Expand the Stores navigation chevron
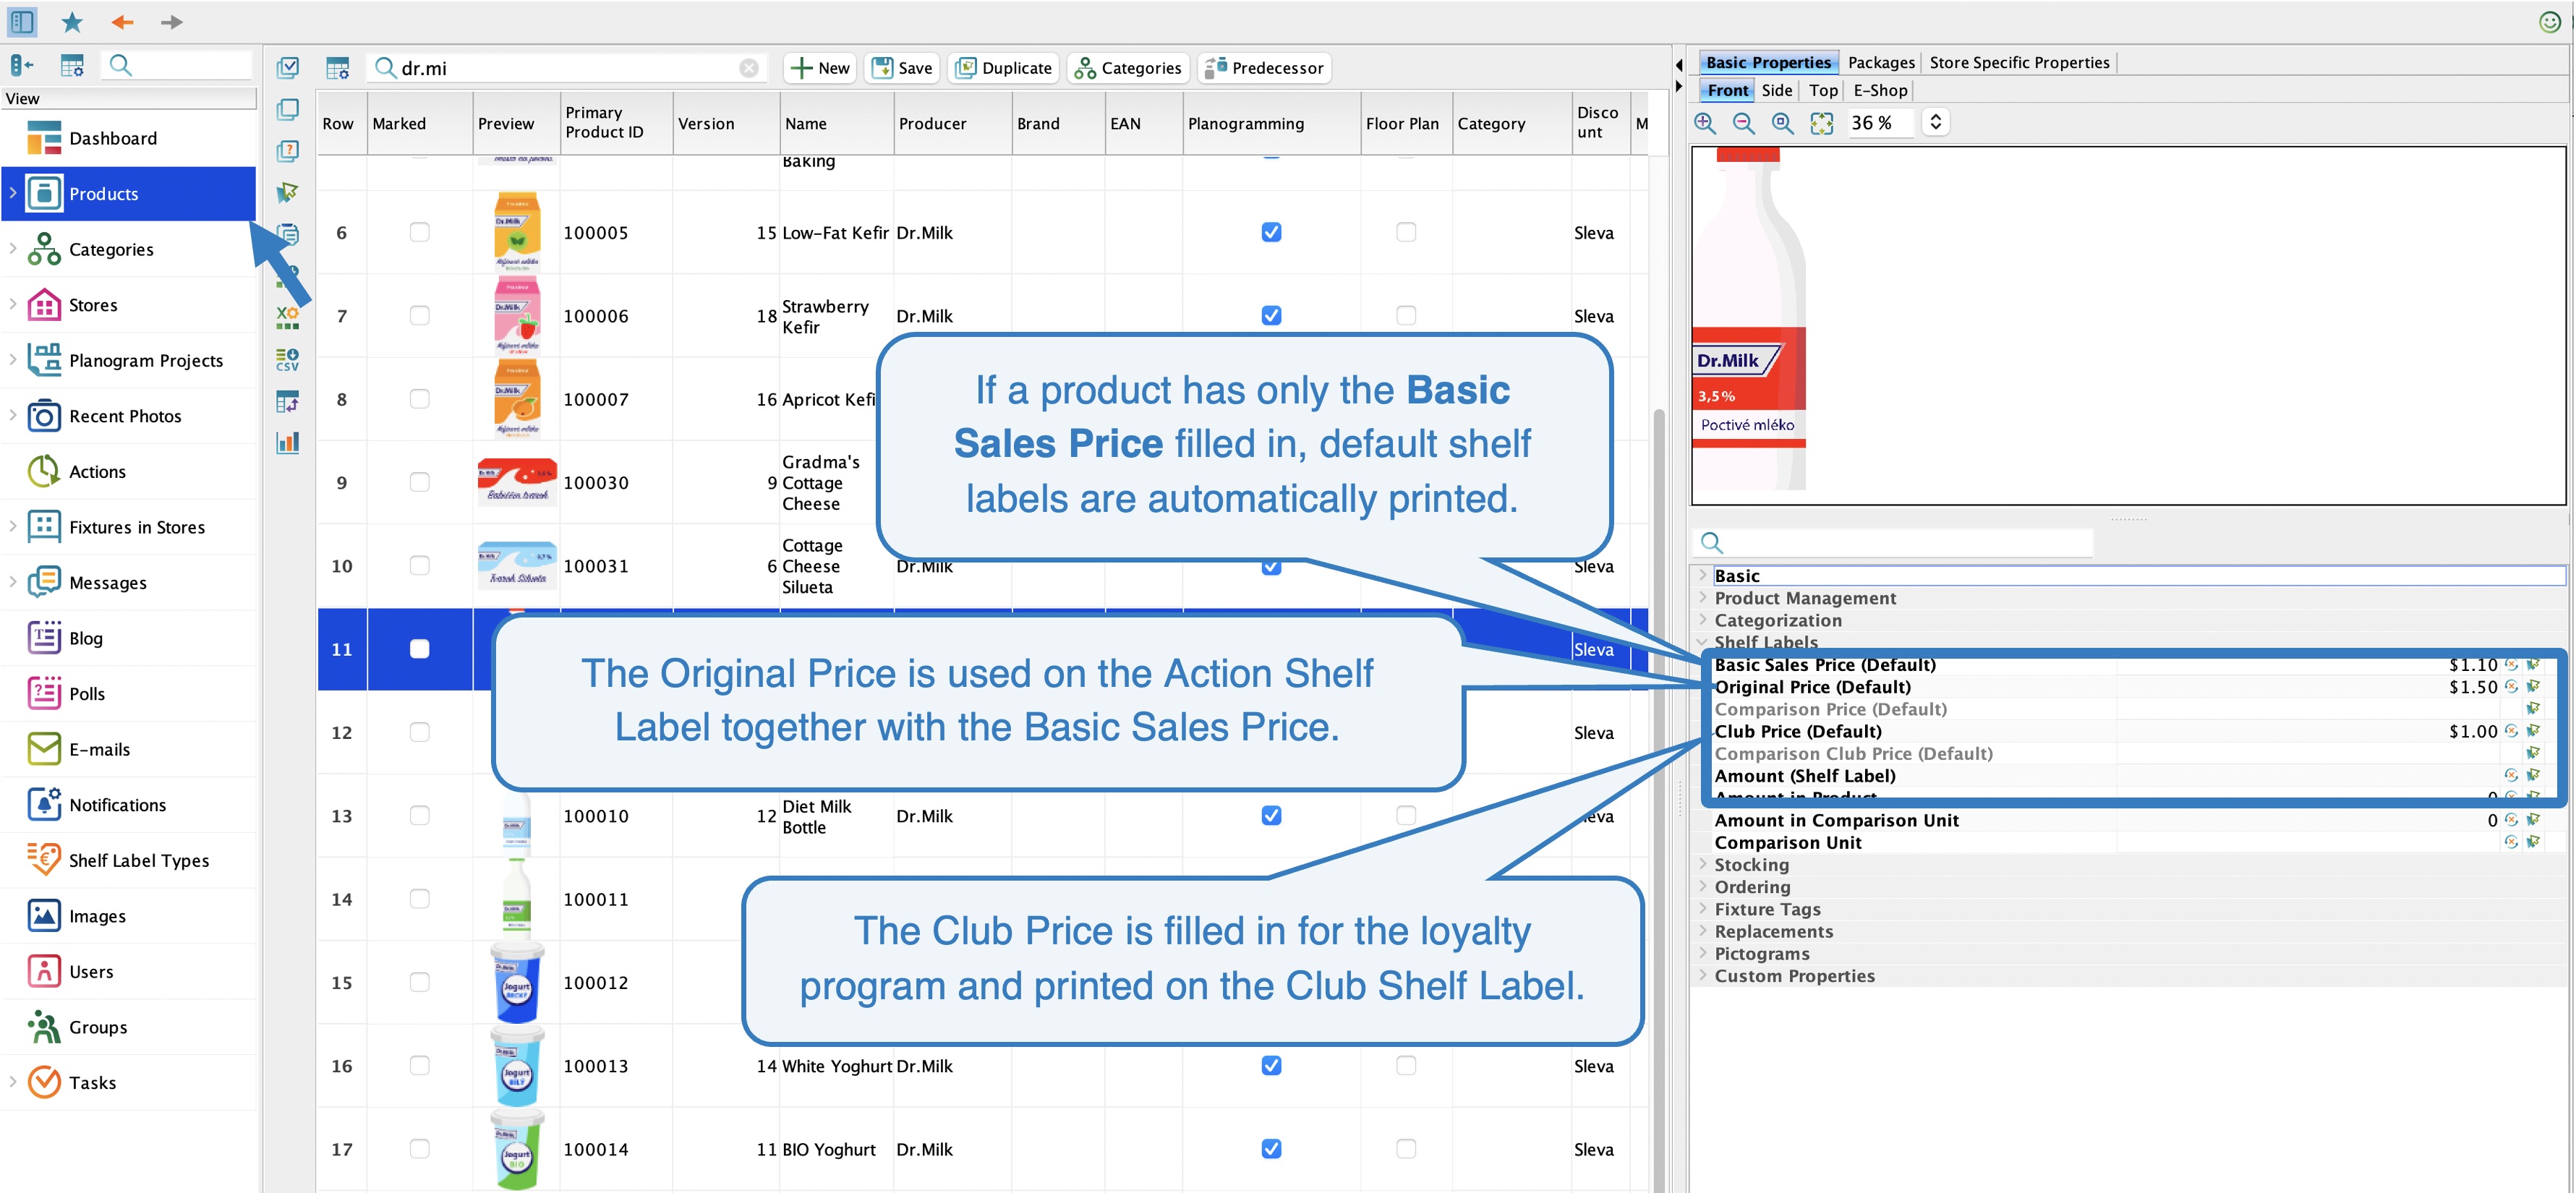2576x1193 pixels. click(x=13, y=304)
